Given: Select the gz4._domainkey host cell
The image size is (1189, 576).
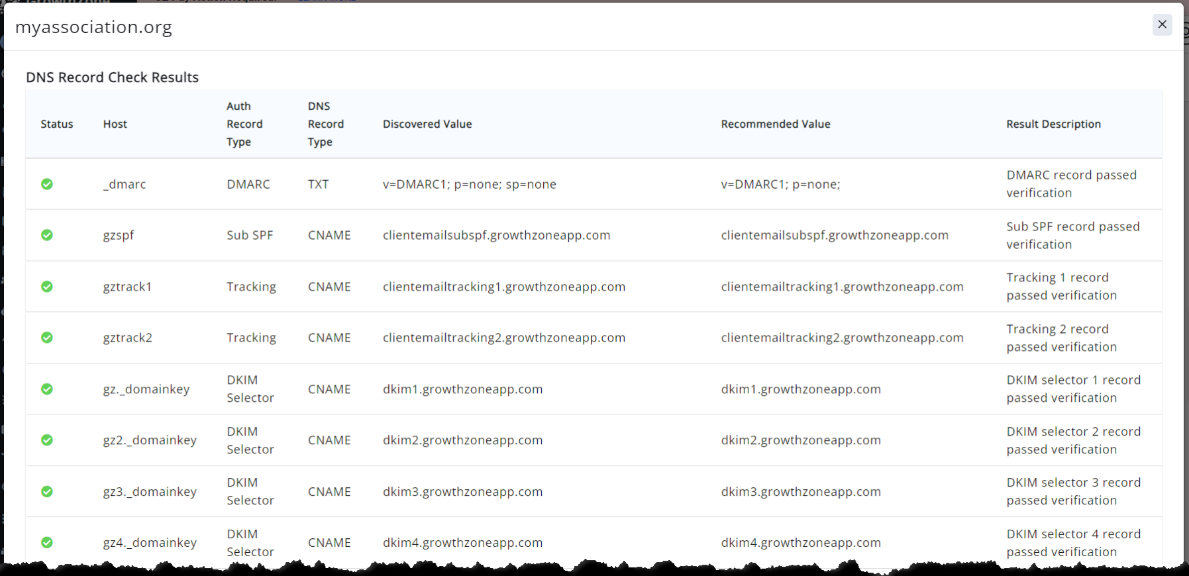Looking at the screenshot, I should point(150,543).
